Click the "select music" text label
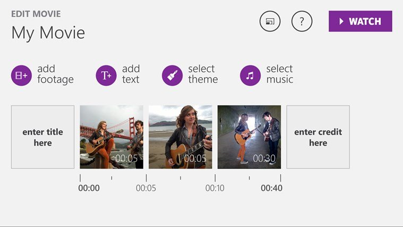Screen dimensions: 403x227 [x=279, y=74]
